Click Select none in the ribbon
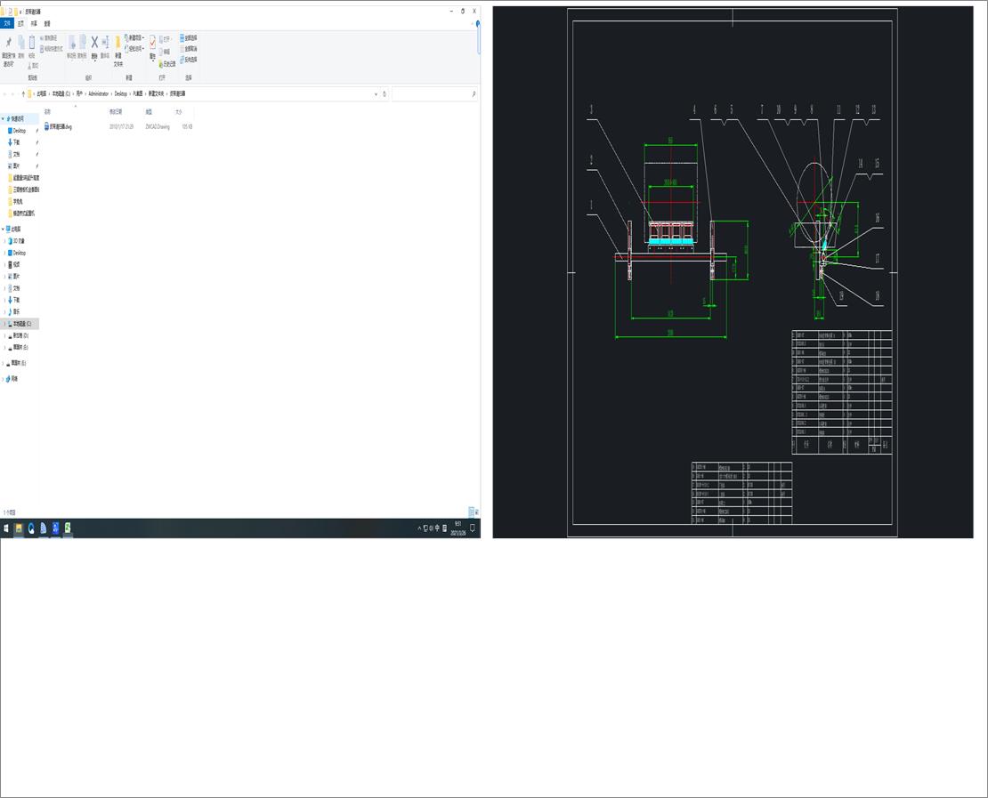 click(x=189, y=49)
